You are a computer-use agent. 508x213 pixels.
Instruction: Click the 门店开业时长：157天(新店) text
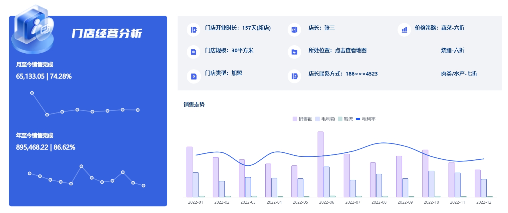[x=238, y=28]
